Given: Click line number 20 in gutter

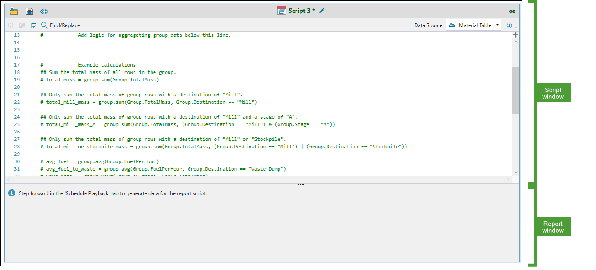Looking at the screenshot, I should (x=17, y=87).
